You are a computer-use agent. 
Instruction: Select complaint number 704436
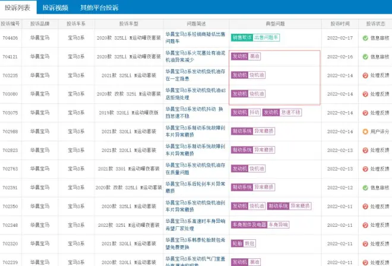(x=10, y=38)
